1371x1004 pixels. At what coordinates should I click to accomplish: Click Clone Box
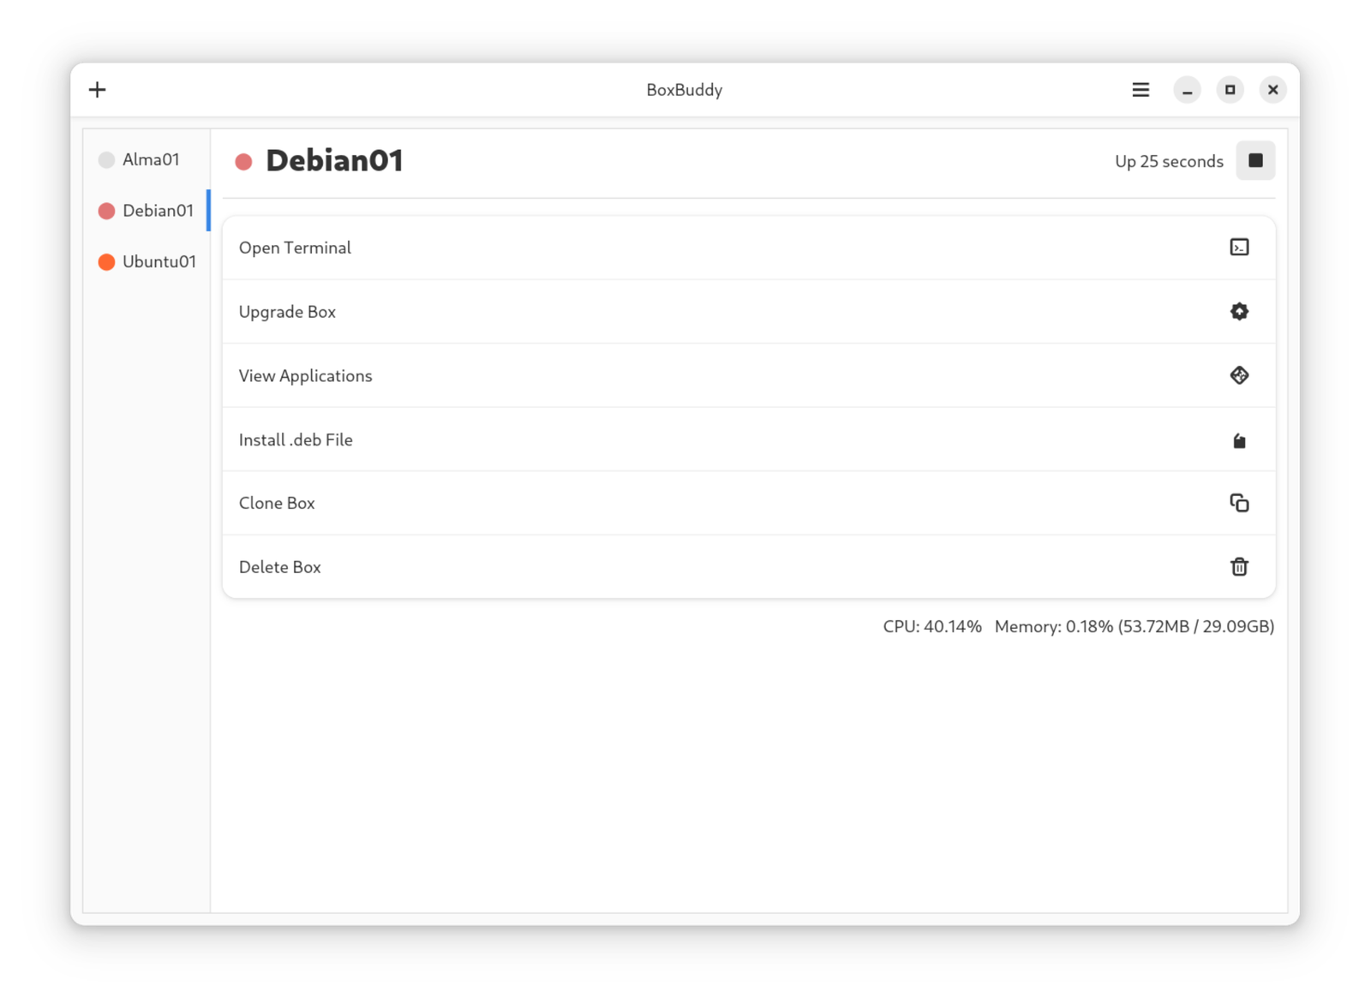point(277,503)
